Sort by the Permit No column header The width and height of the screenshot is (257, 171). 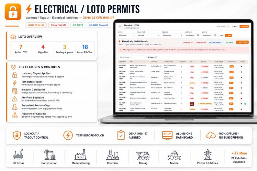(x=123, y=62)
